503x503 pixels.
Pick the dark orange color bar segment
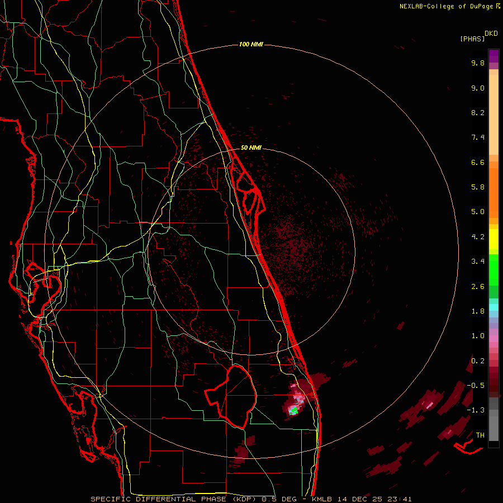pos(493,192)
